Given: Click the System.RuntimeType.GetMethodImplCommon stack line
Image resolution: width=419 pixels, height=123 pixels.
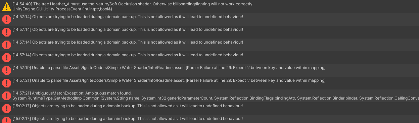Looking at the screenshot, I should [216, 98].
